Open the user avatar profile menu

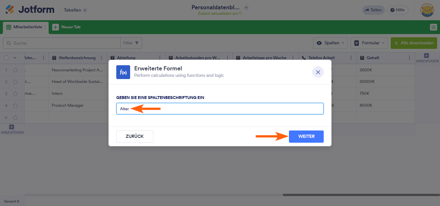point(427,10)
